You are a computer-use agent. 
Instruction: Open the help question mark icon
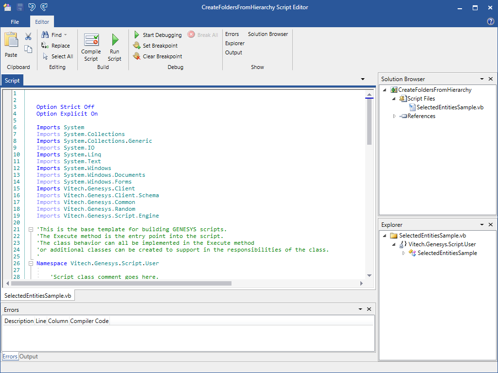coord(490,22)
